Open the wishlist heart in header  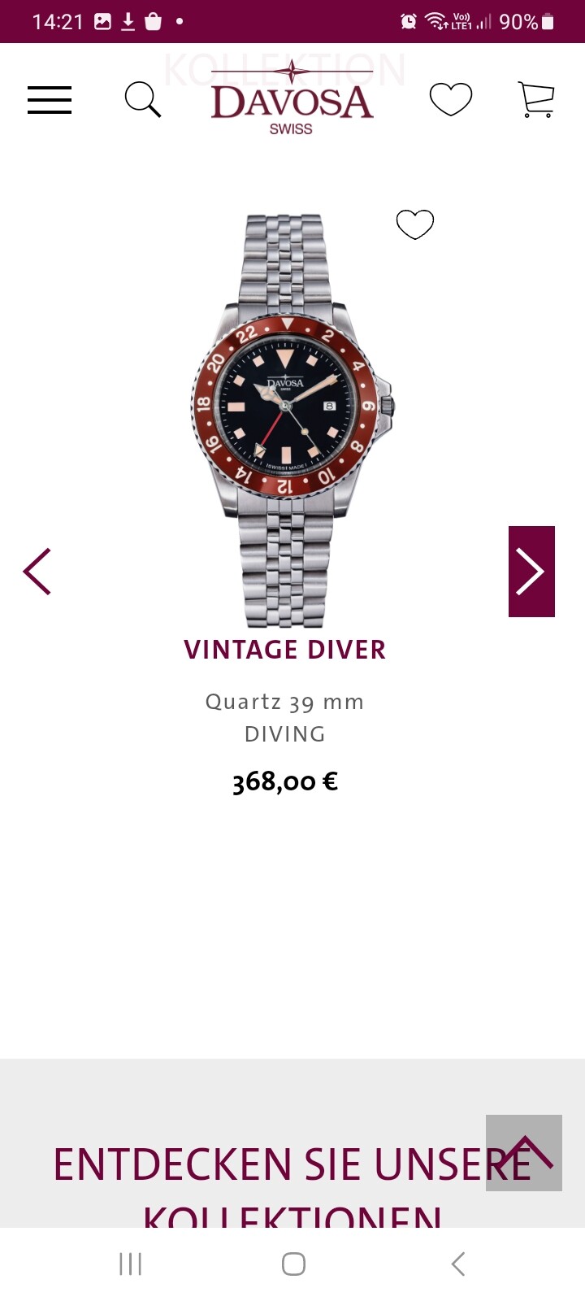click(451, 99)
